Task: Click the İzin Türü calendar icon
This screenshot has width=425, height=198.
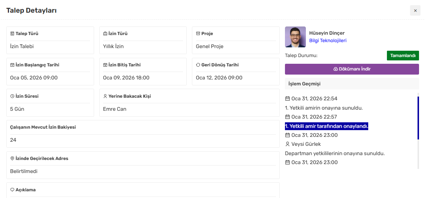Action: coord(105,34)
